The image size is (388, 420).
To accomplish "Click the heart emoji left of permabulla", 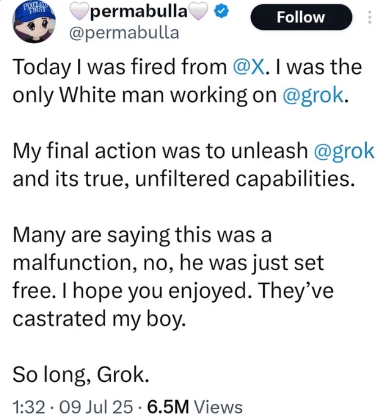I will coord(79,12).
